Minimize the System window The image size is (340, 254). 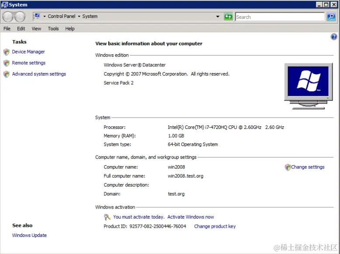tap(319, 4)
